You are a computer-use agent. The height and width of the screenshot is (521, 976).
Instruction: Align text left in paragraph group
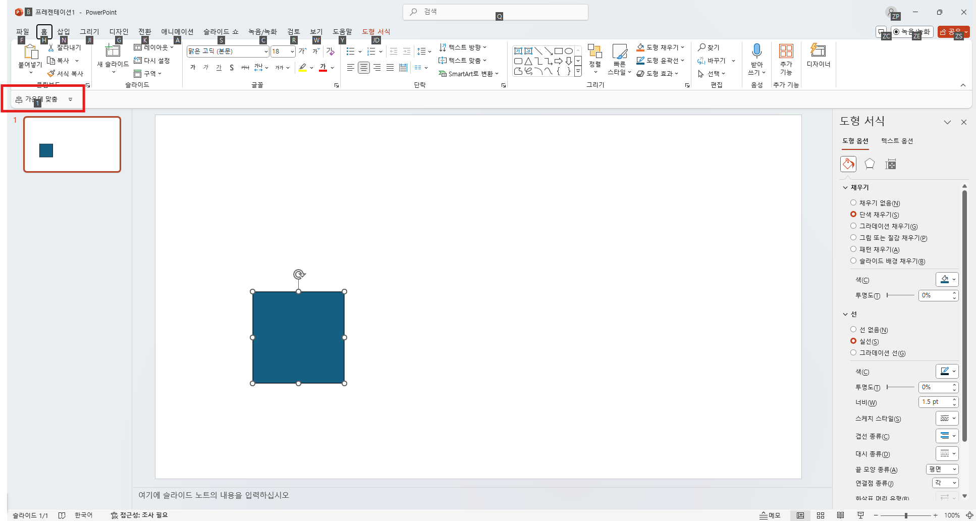[x=351, y=68]
